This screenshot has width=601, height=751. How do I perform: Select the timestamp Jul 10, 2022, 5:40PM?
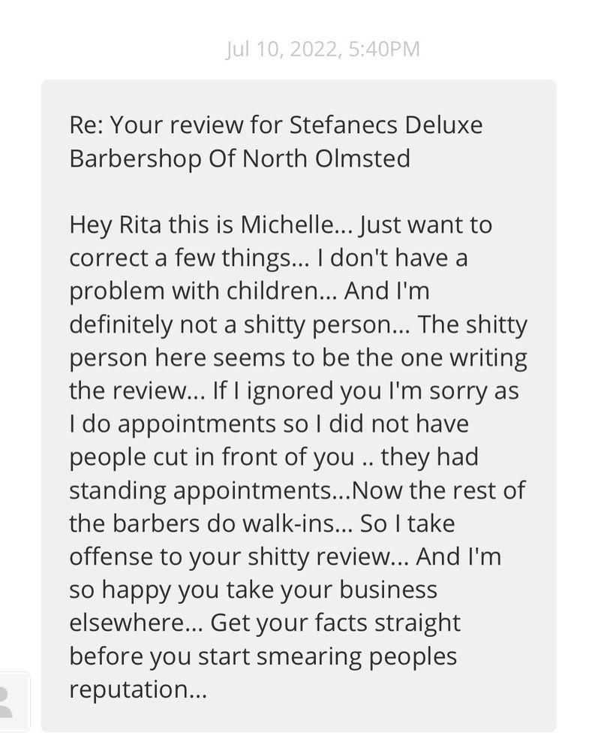click(323, 49)
